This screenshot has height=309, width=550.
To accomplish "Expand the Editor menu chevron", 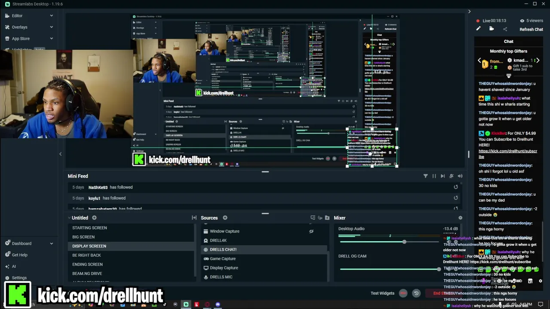I will pos(51,15).
